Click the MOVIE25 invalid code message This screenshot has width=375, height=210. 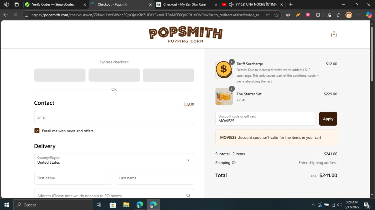click(276, 138)
